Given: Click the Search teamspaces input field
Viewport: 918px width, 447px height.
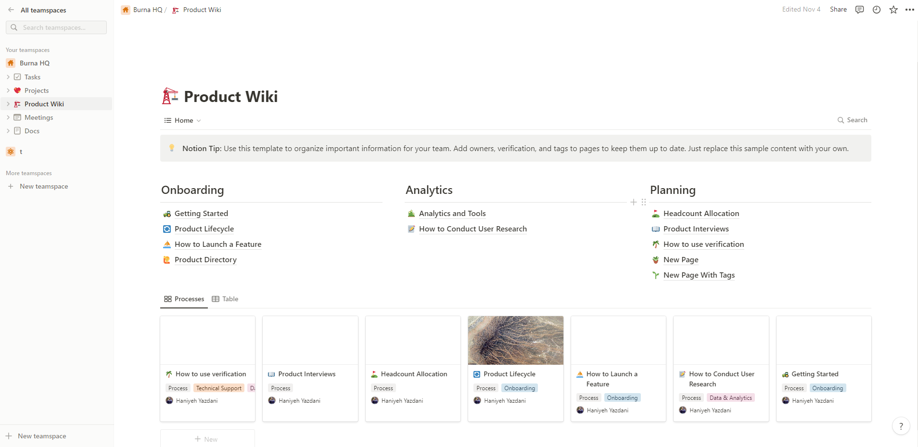Looking at the screenshot, I should pos(57,27).
